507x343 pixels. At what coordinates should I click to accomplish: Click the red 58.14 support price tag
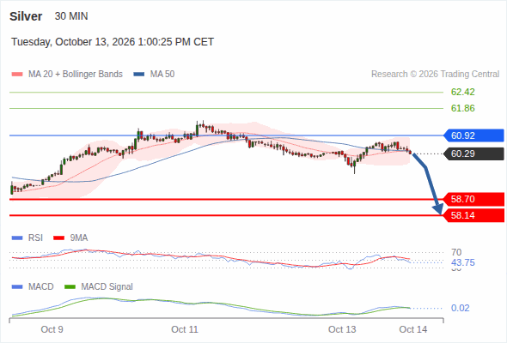pos(473,215)
